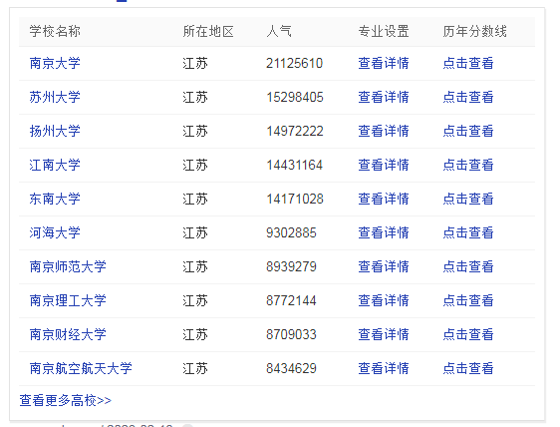This screenshot has height=427, width=560.
Task: Open the 南京航空航天大学 school link
Action: tap(81, 369)
